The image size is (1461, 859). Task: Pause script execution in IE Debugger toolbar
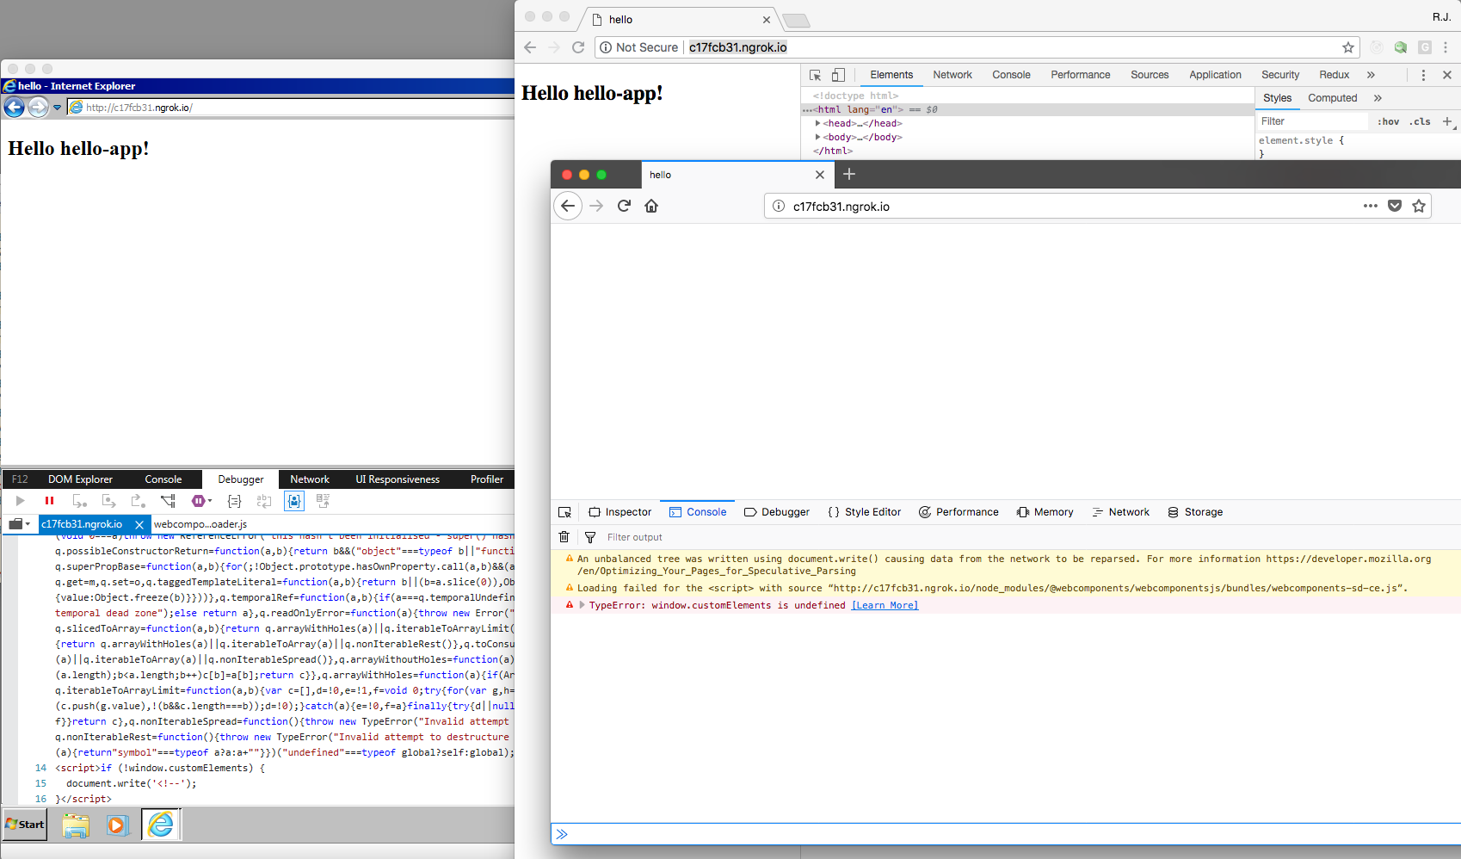(49, 500)
